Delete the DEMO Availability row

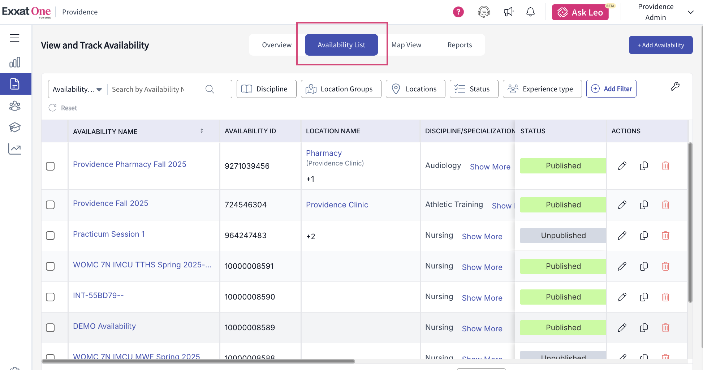tap(665, 328)
